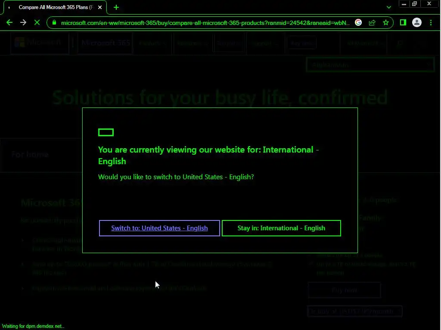Expand the Support menu in site header
This screenshot has height=330, width=441.
[x=265, y=43]
